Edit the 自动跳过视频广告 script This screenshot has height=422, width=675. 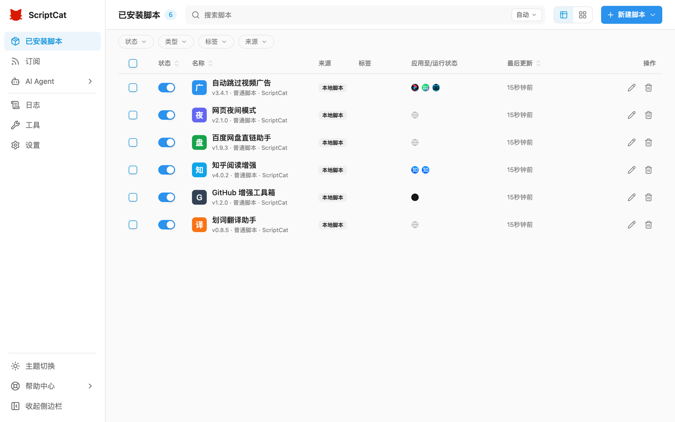(x=632, y=88)
